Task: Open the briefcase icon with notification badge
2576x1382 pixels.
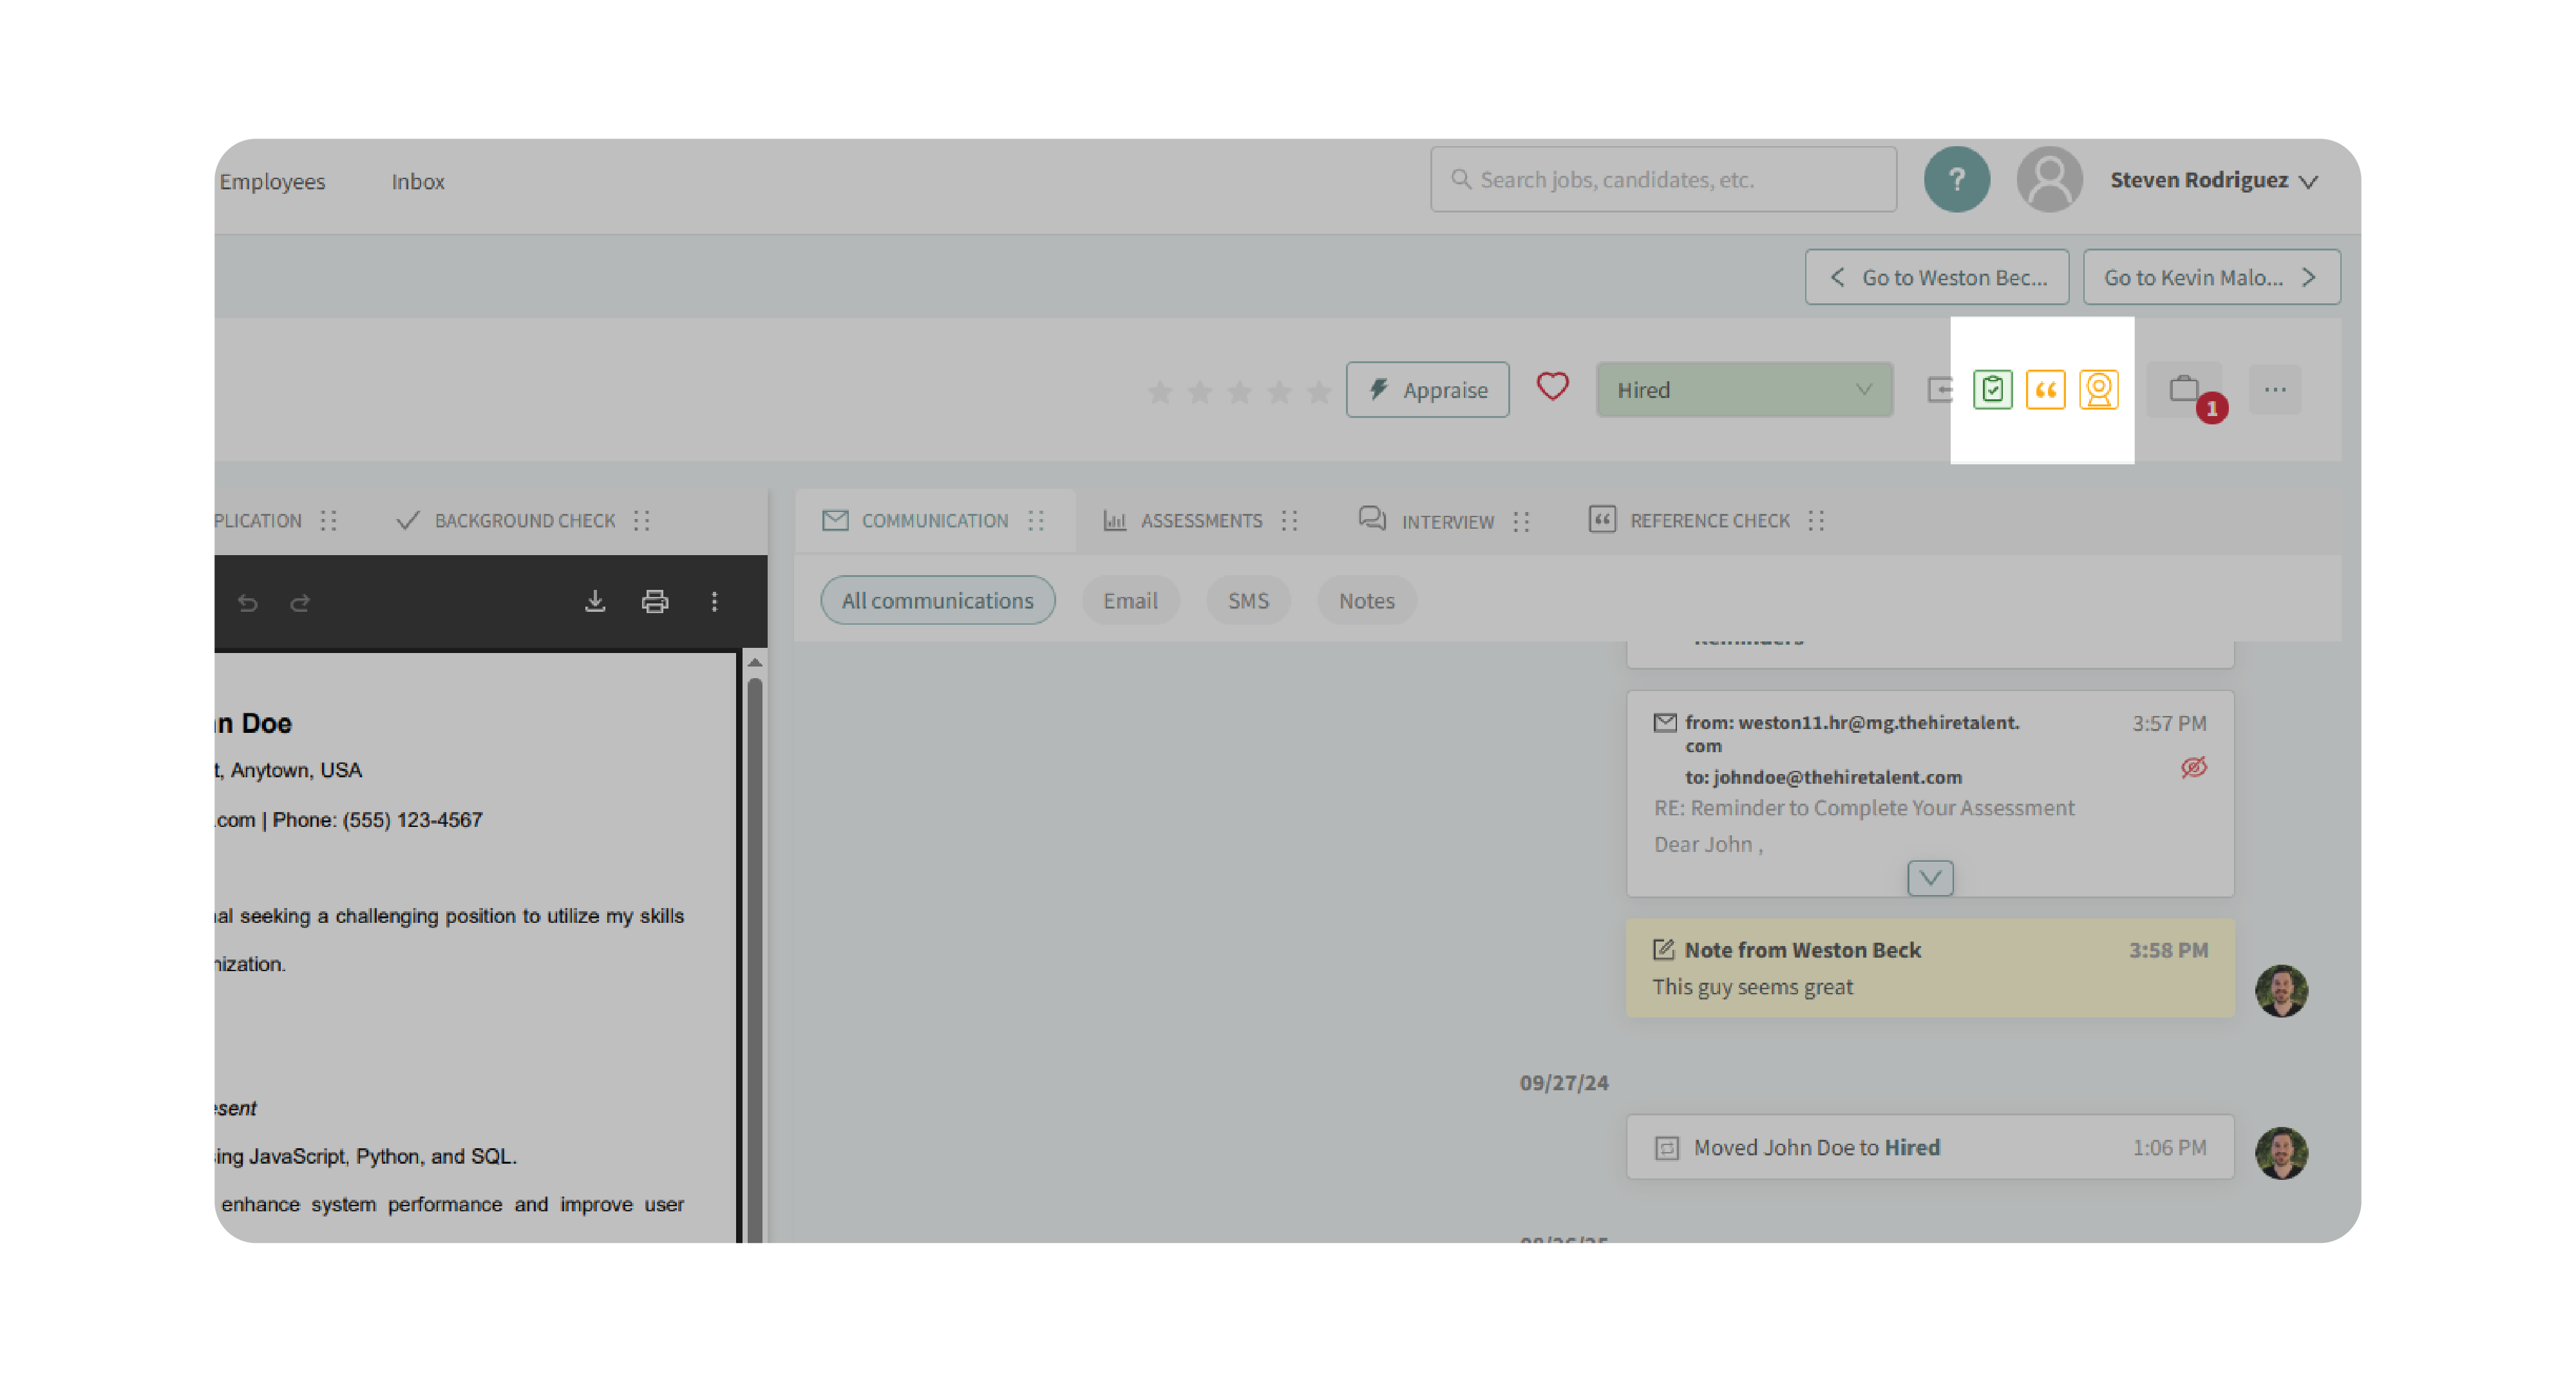Action: click(2184, 389)
